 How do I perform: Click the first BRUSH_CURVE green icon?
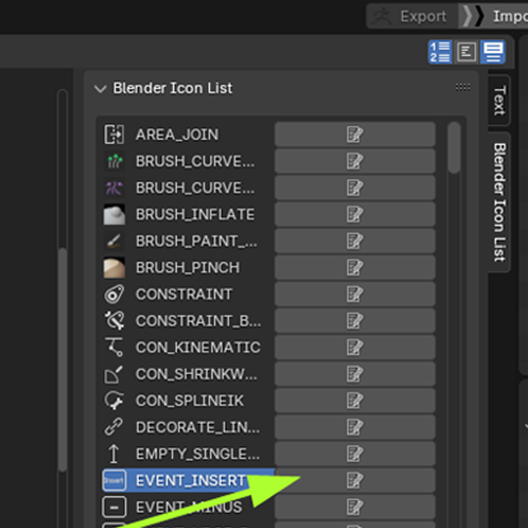coord(114,161)
